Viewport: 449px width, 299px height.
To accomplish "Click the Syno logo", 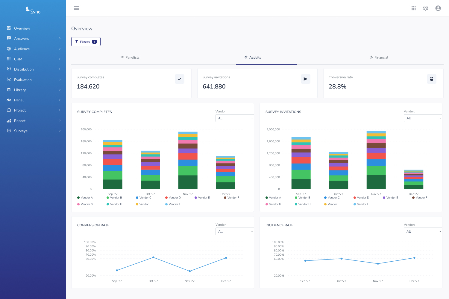I will pos(33,11).
